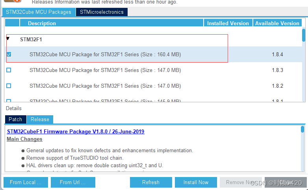
Task: Click the Installed Version column header
Action: point(228,23)
